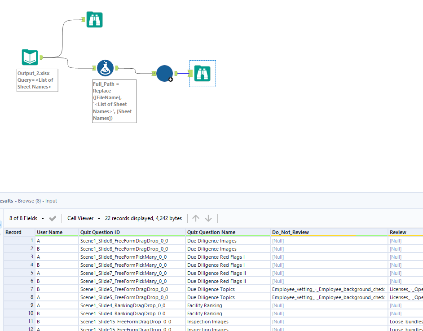Select the highlighted Browse tool at workflow end

click(x=203, y=73)
